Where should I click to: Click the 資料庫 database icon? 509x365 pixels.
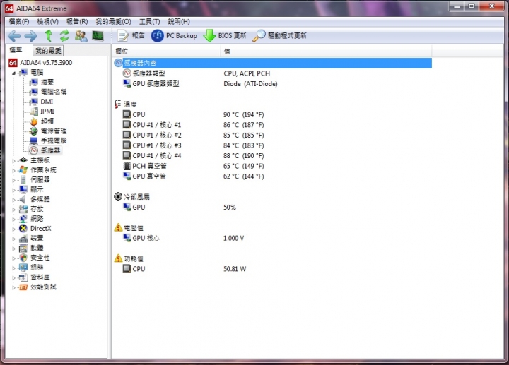23,277
